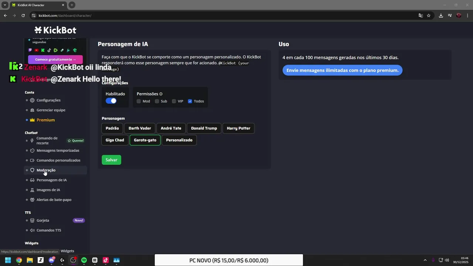The image size is (473, 266).
Task: Click the Moderação shield icon
Action: (32, 170)
